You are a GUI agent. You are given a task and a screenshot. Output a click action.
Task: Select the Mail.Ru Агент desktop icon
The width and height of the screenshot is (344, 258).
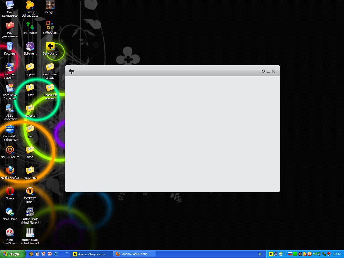[10, 152]
